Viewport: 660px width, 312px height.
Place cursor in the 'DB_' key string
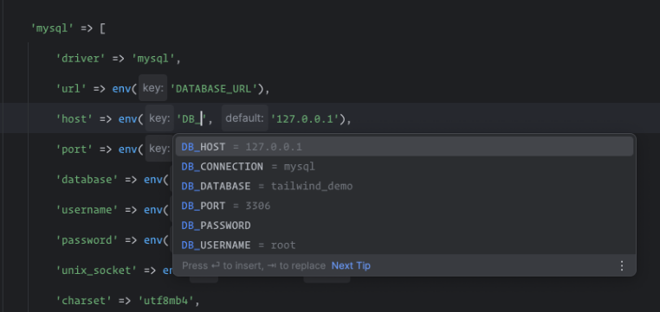click(x=191, y=119)
